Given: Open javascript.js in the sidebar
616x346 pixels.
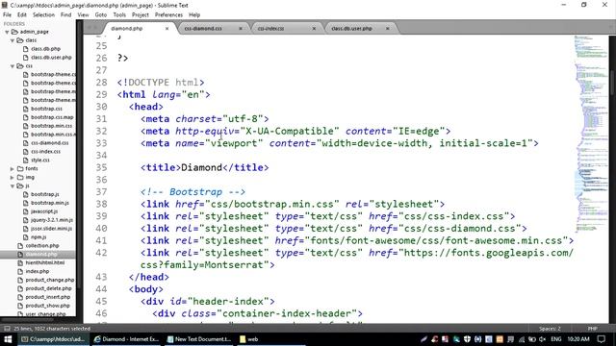Looking at the screenshot, I should click(44, 211).
